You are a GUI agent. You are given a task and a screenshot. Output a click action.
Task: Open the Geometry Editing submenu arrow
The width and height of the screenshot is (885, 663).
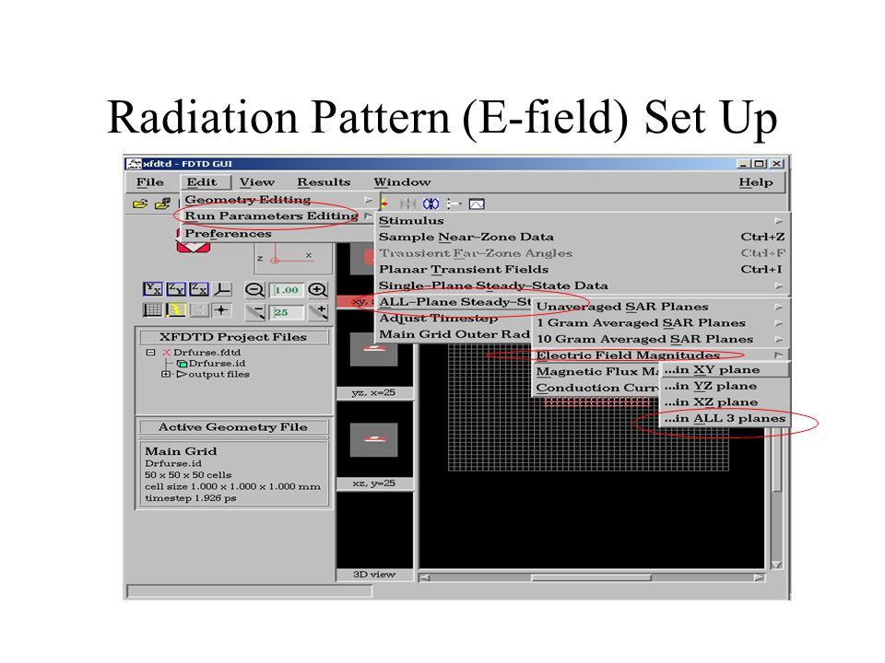click(x=368, y=200)
